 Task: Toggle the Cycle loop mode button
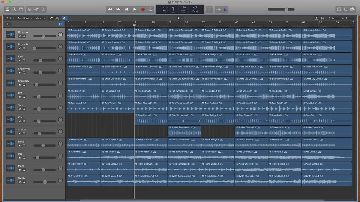click(150, 9)
